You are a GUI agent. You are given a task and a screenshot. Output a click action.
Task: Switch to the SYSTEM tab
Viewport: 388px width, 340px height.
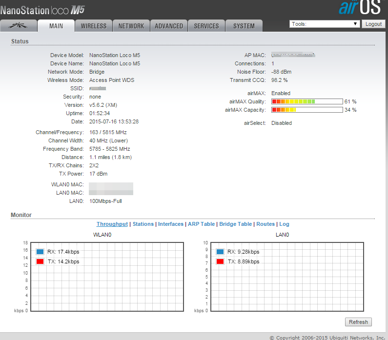pos(244,26)
